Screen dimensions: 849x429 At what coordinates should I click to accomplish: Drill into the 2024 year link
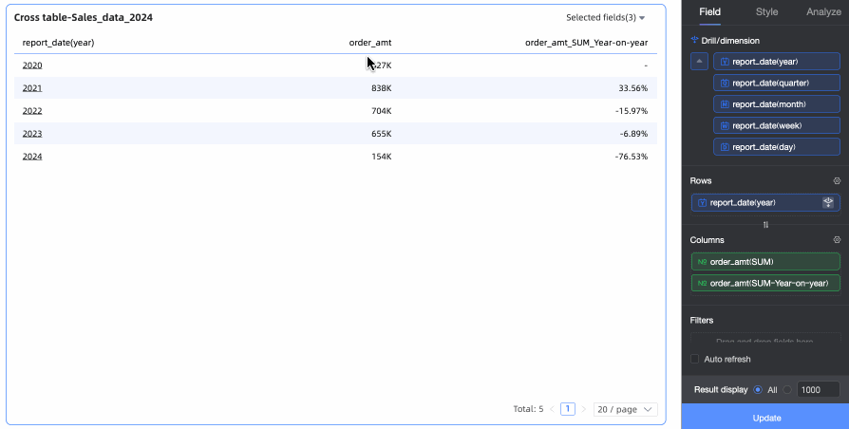32,157
